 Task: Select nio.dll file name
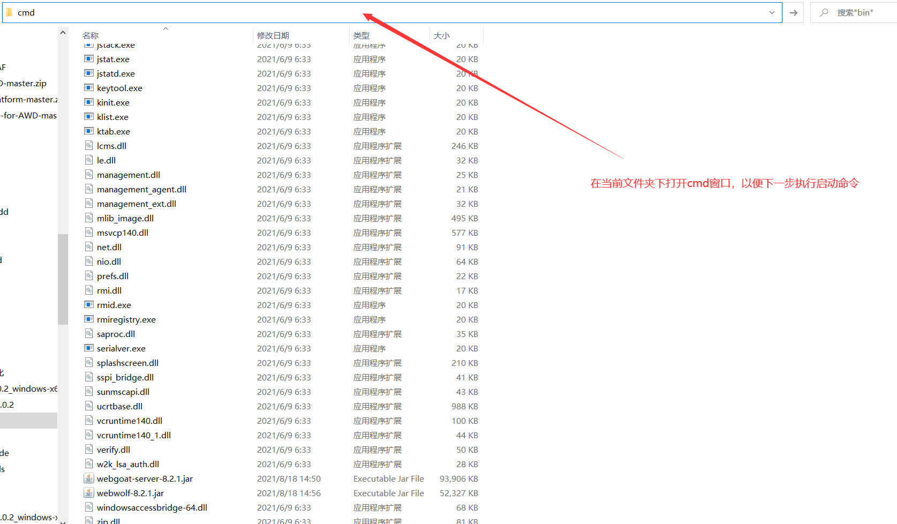(109, 261)
